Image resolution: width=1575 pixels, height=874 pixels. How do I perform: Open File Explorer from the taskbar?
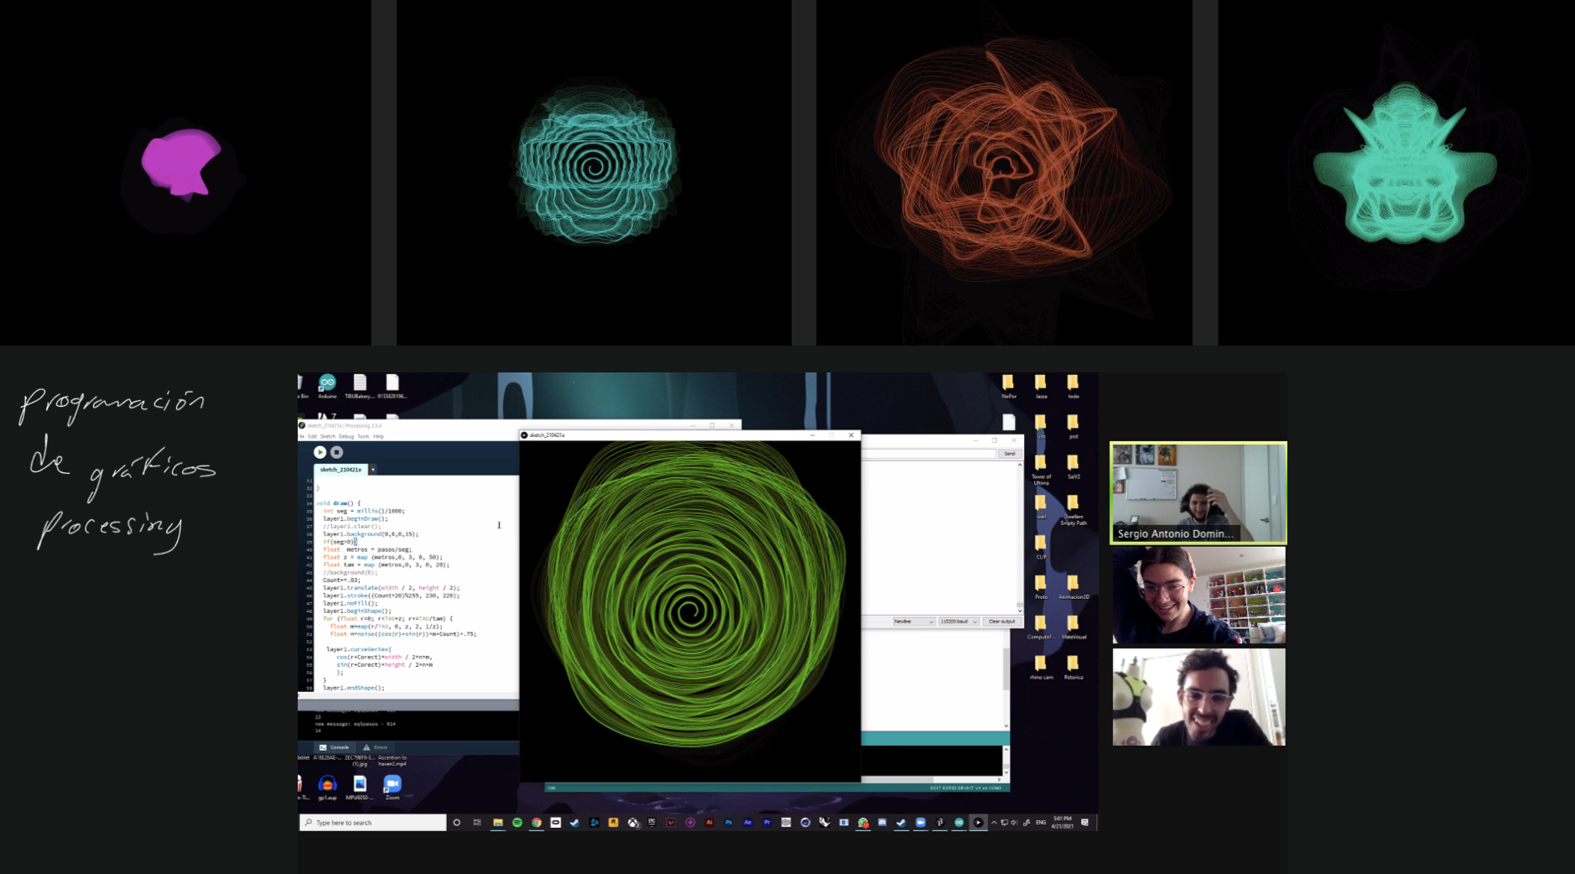pyautogui.click(x=497, y=823)
